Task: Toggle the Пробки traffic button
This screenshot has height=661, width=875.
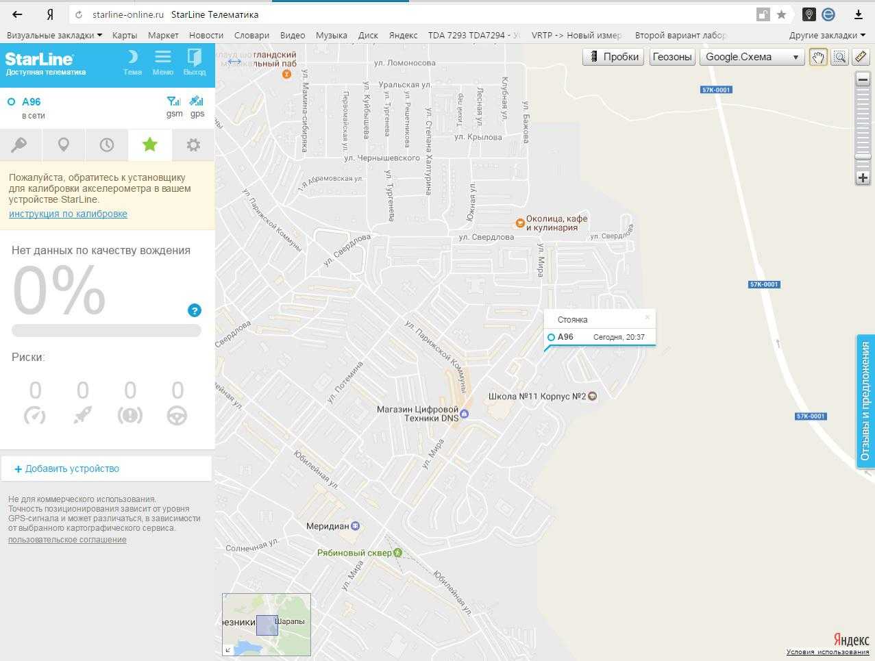Action: coord(614,57)
